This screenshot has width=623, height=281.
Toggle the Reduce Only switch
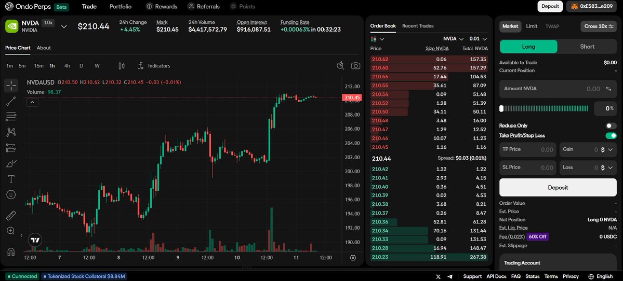pyautogui.click(x=611, y=125)
